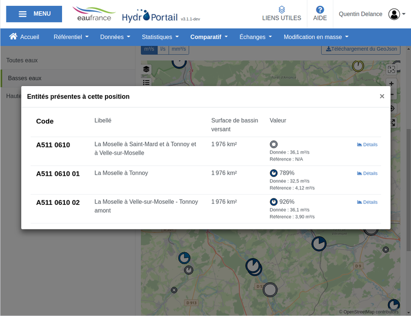Click map area selection icon
Image resolution: width=411 pixels, height=316 pixels.
point(391,70)
